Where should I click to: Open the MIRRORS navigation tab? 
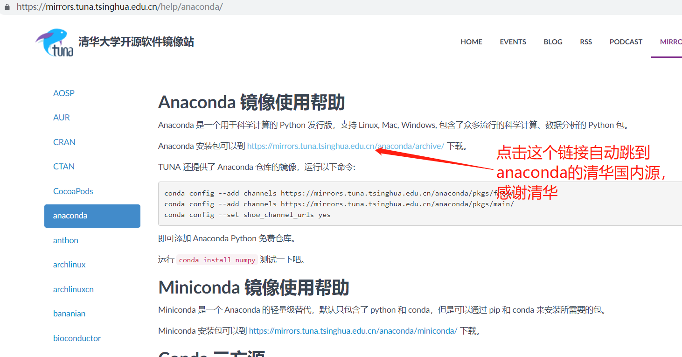tap(671, 42)
